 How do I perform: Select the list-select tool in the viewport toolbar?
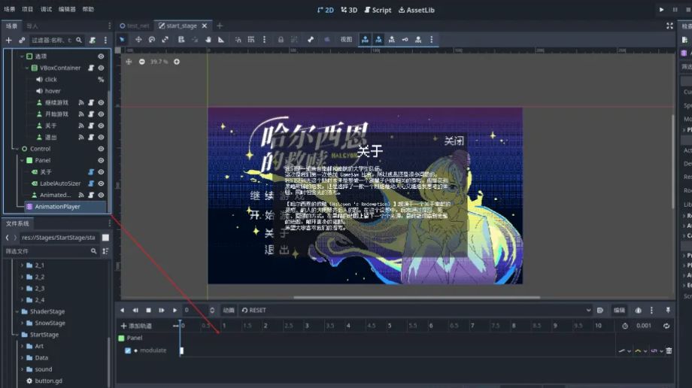point(181,39)
